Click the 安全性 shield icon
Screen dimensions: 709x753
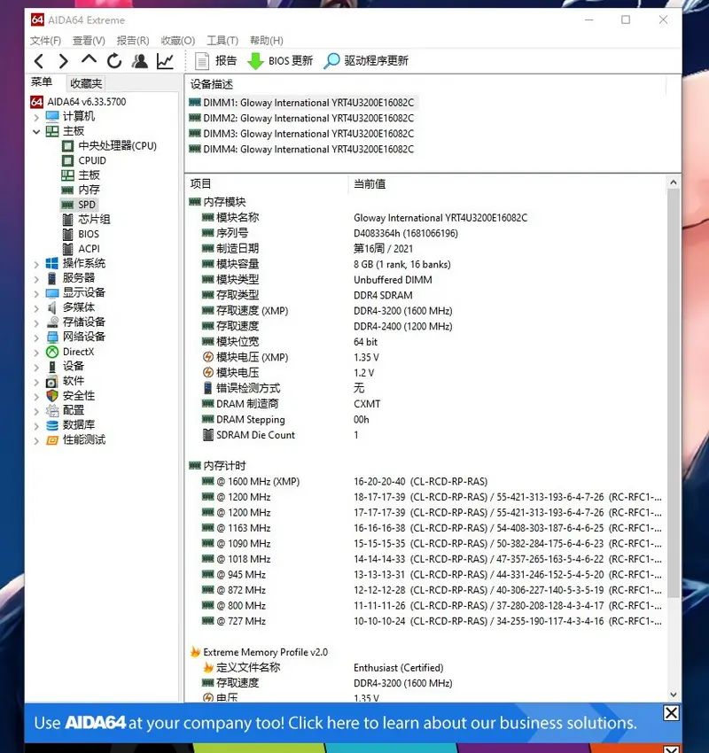[52, 396]
